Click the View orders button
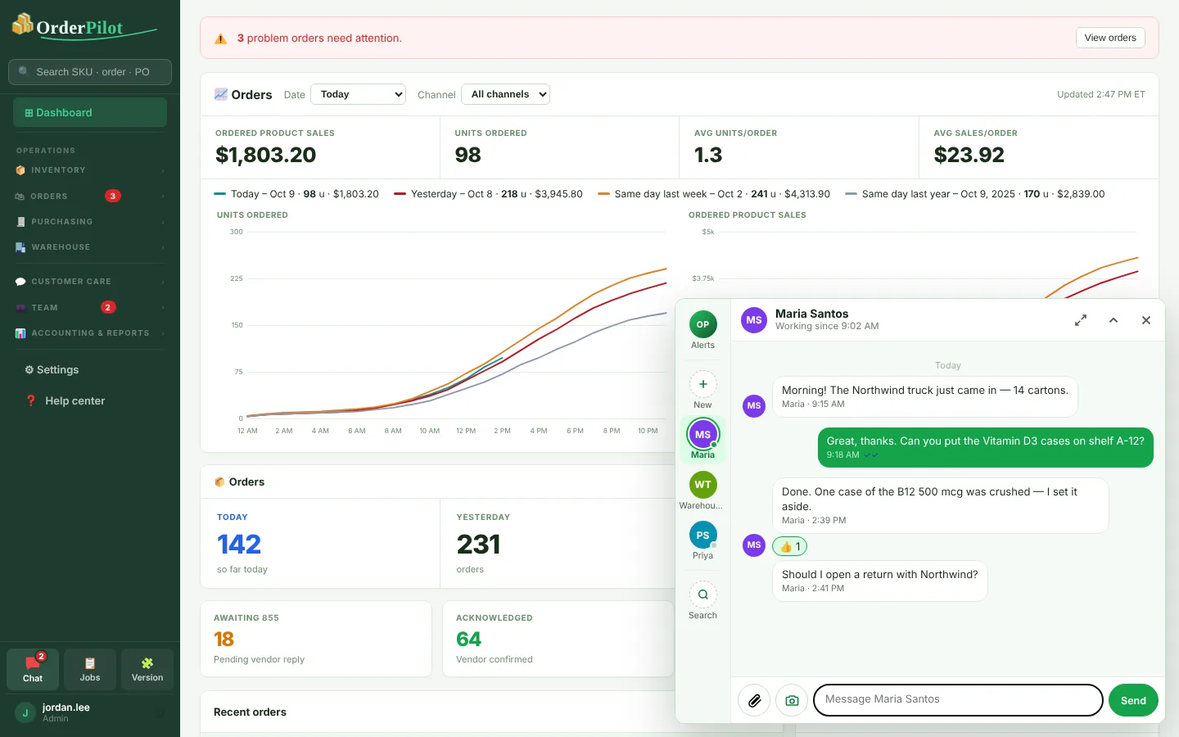 (1110, 38)
